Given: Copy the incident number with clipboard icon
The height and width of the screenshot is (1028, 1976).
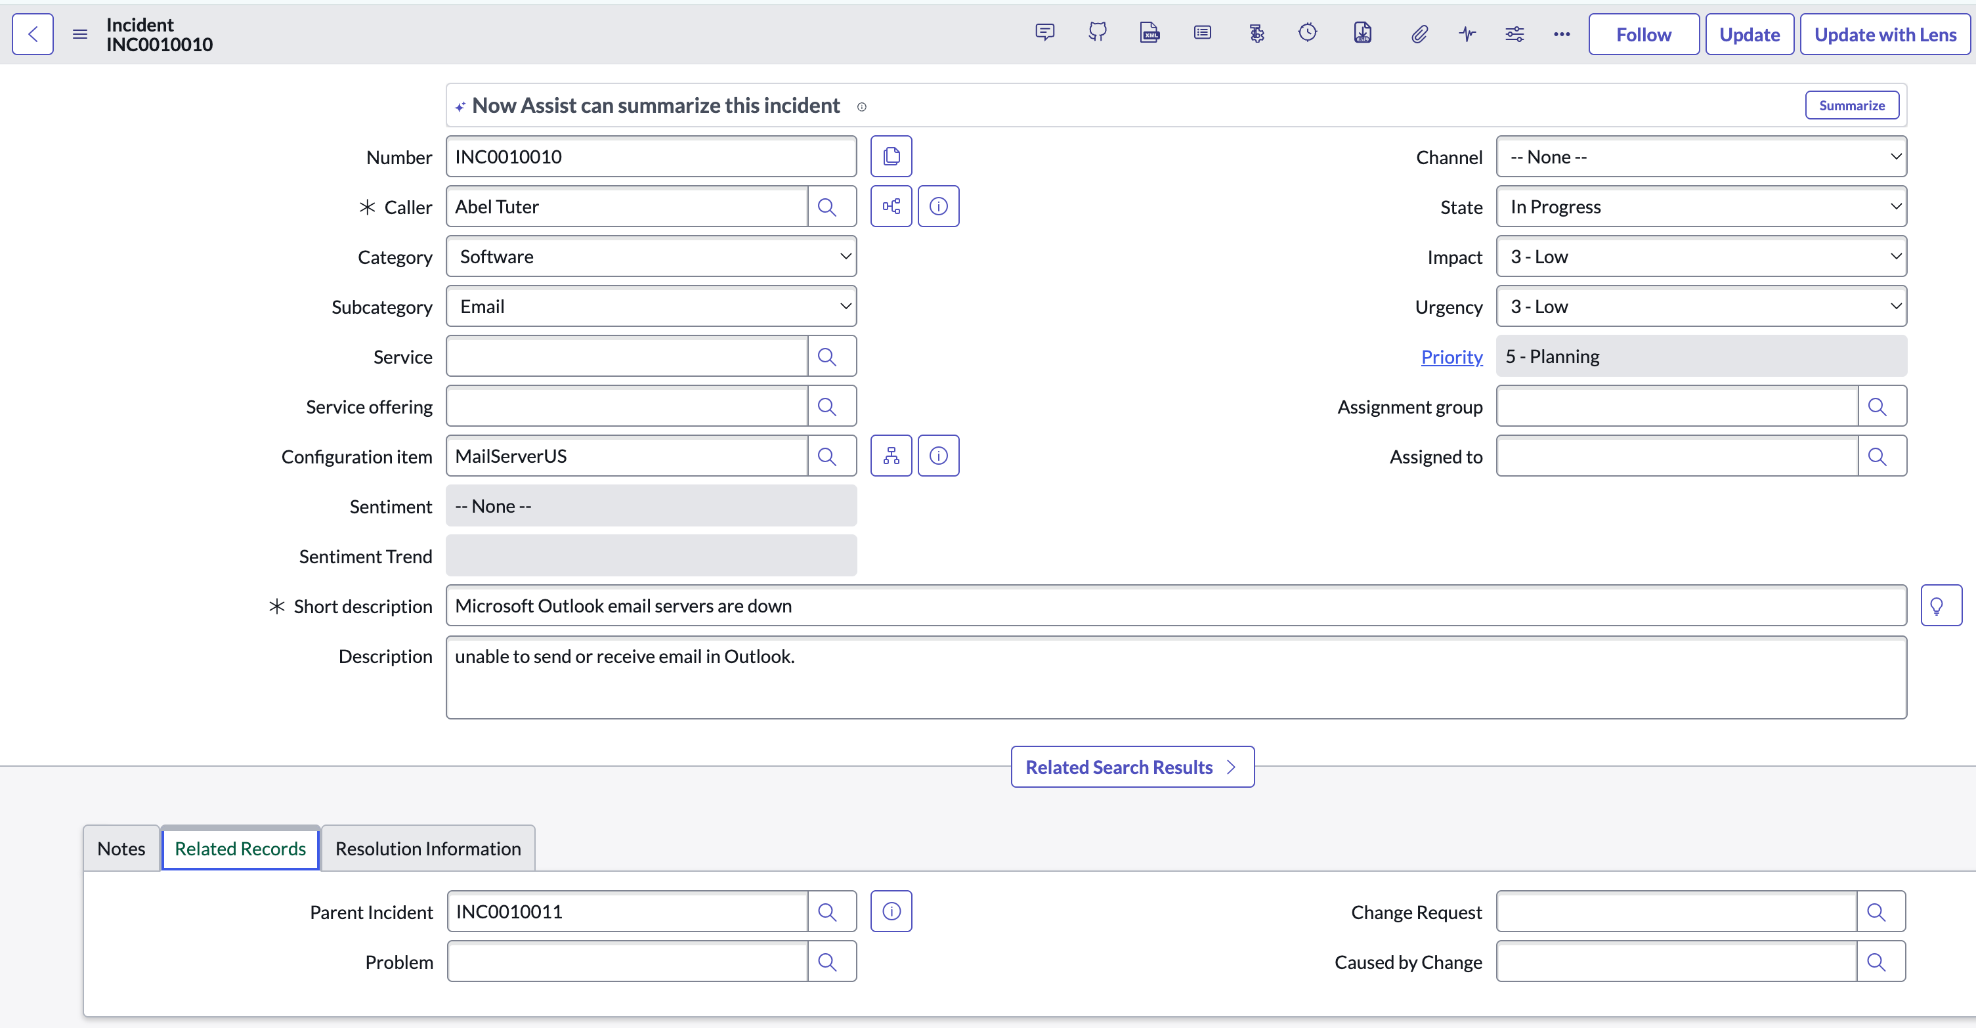Looking at the screenshot, I should click(891, 156).
